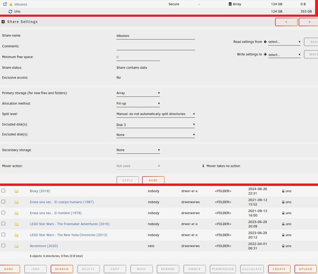This screenshot has width=318, height=274.
Task: Click the Apply button in Share Settings
Action: (128, 180)
